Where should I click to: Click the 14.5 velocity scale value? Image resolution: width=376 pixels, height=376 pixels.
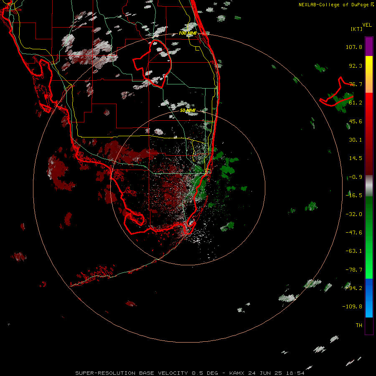pyautogui.click(x=356, y=158)
